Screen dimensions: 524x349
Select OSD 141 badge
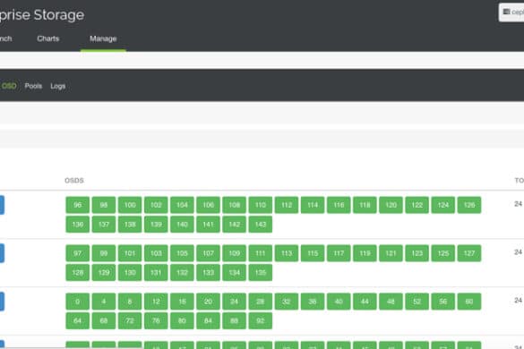tap(208, 225)
